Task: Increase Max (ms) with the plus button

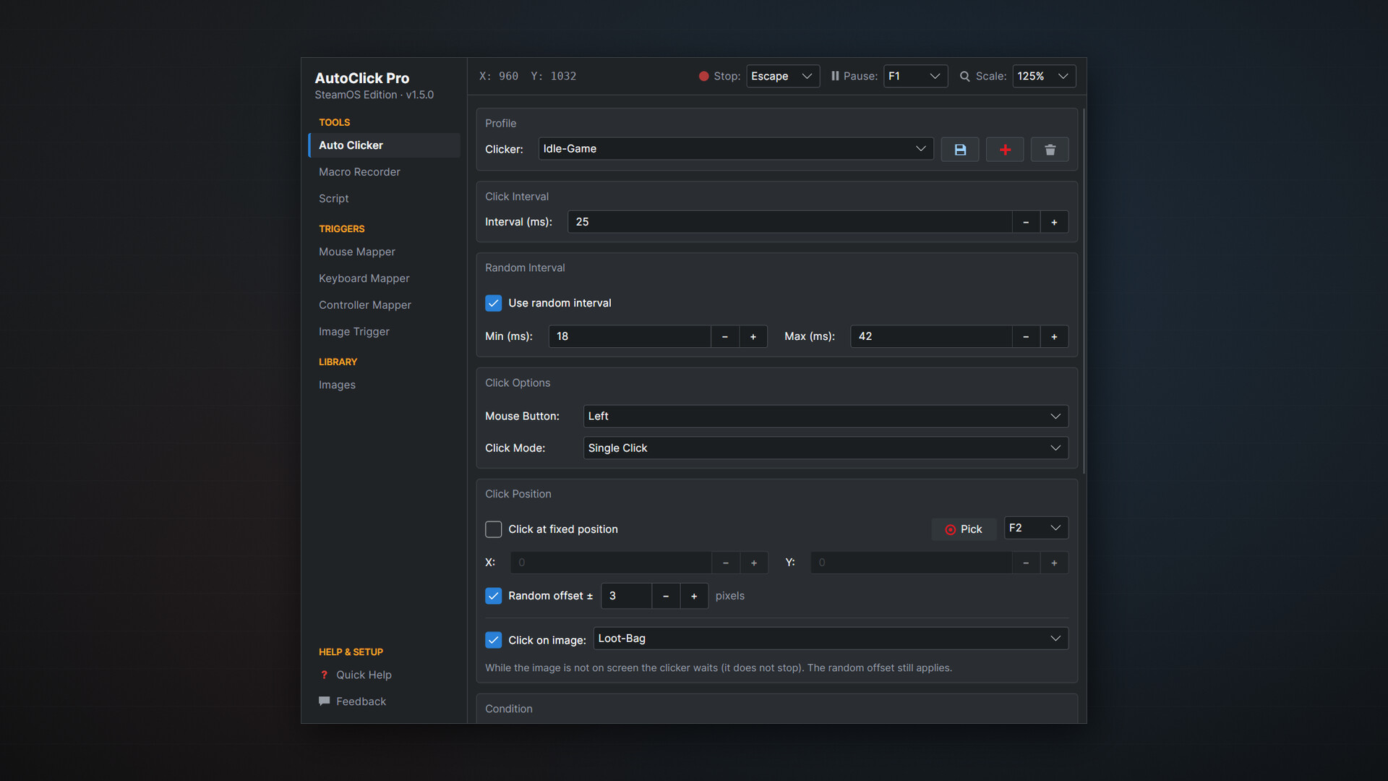Action: (1054, 336)
